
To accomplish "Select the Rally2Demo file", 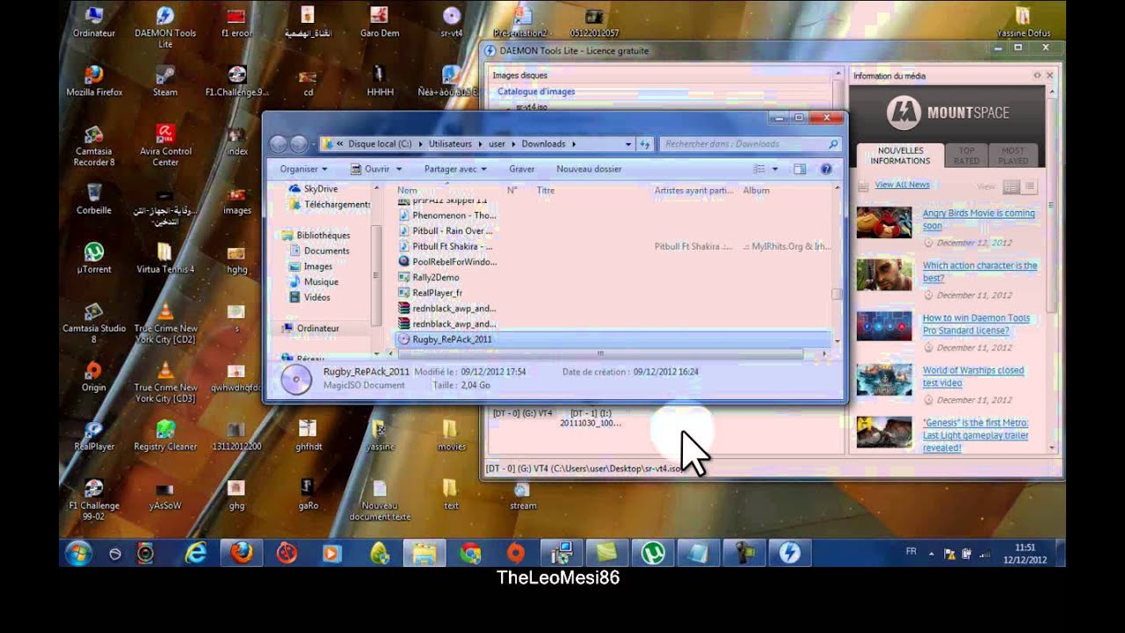I will pos(429,278).
